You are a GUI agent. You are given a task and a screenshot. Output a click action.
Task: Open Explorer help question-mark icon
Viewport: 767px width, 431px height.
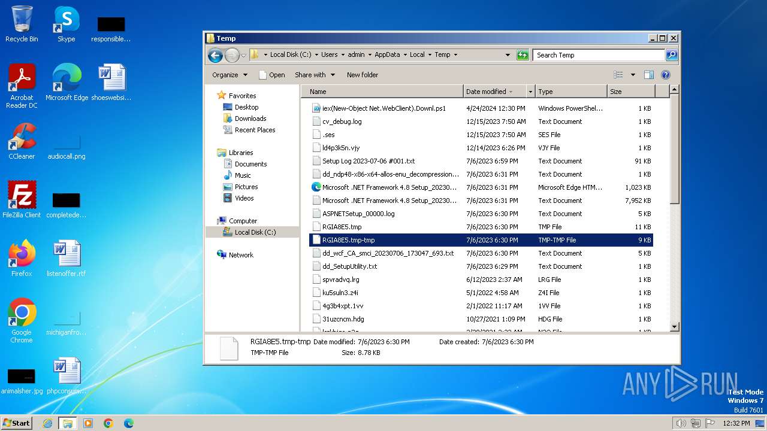coord(665,75)
